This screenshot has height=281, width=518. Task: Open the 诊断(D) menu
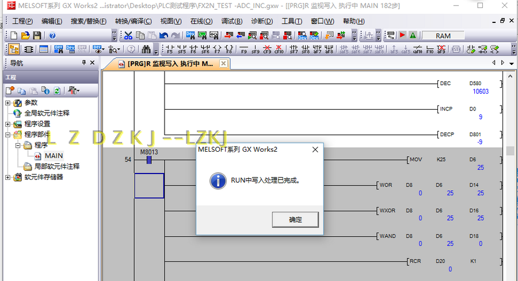[262, 21]
